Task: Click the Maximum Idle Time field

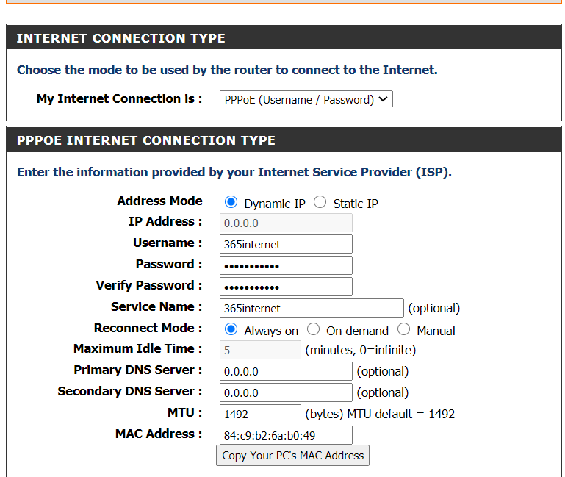Action: [260, 351]
